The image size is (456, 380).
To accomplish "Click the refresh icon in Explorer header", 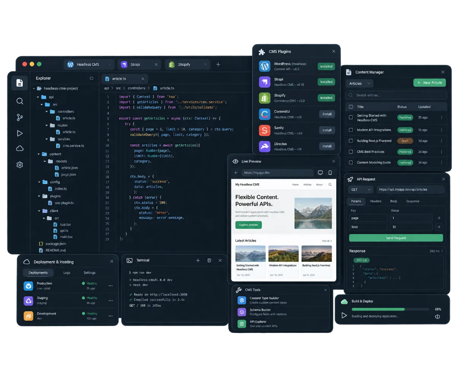I will pyautogui.click(x=92, y=78).
